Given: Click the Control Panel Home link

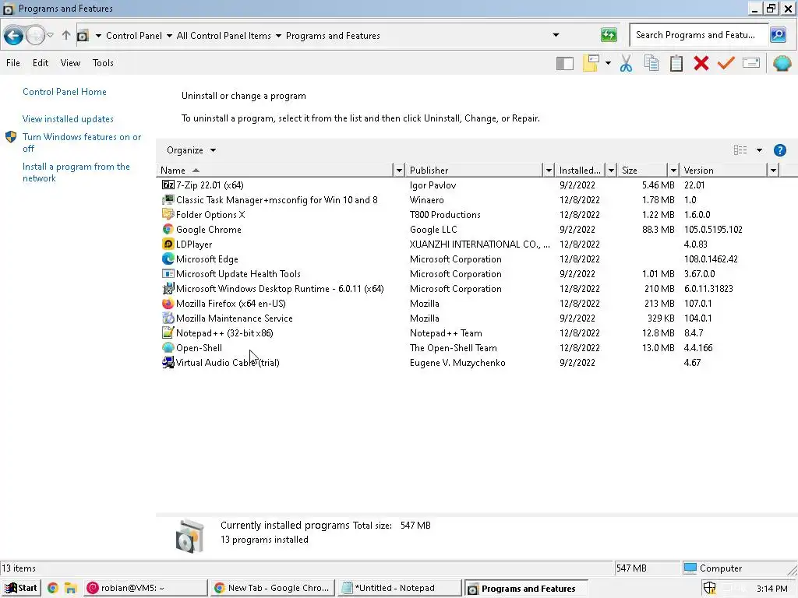Looking at the screenshot, I should pyautogui.click(x=65, y=92).
